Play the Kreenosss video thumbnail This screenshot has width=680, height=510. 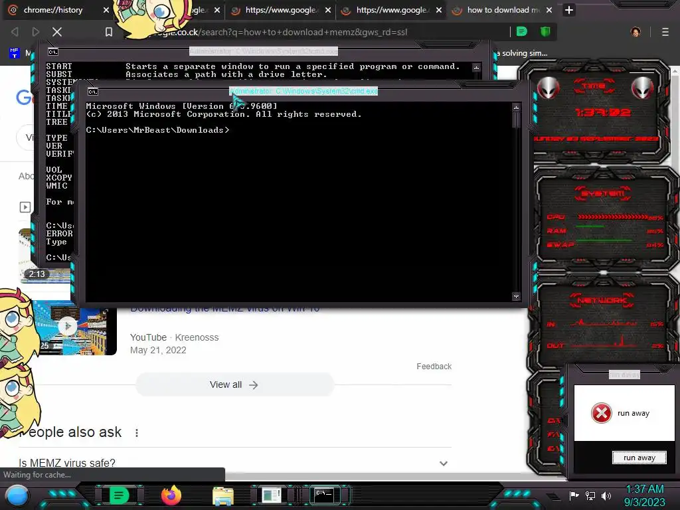click(74, 328)
